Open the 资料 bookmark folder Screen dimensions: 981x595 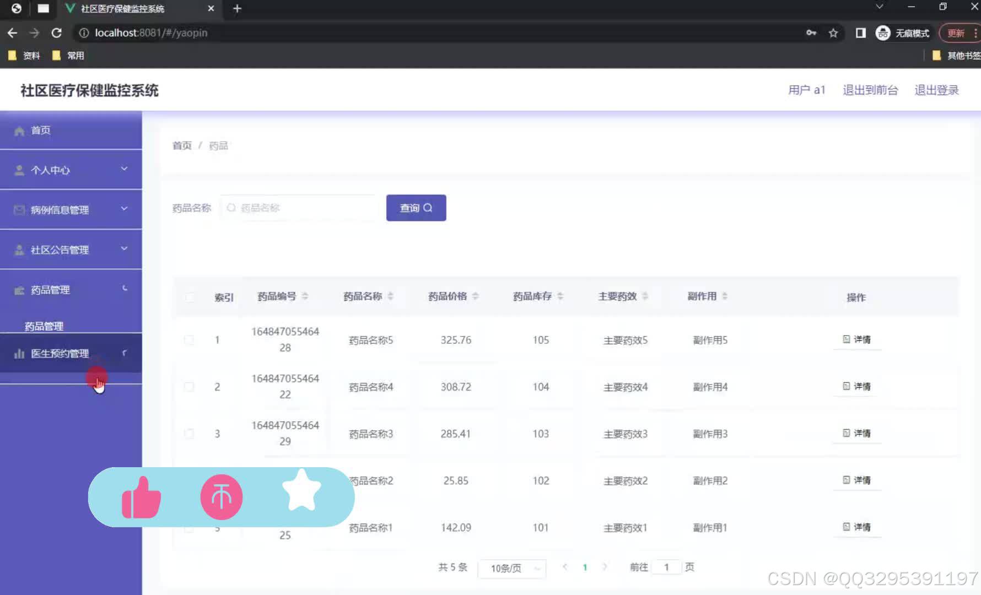coord(24,56)
